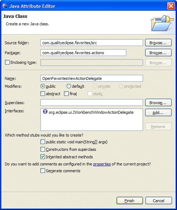Enable Constructors from superclass checkbox

[43, 149]
